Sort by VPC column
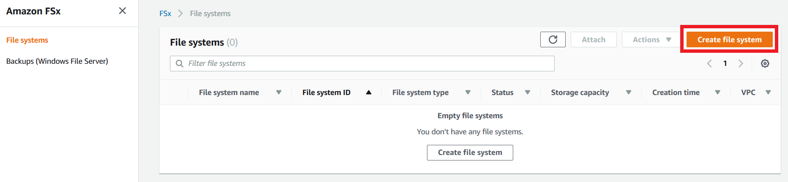Screen dimensions: 788x182 click(756, 92)
